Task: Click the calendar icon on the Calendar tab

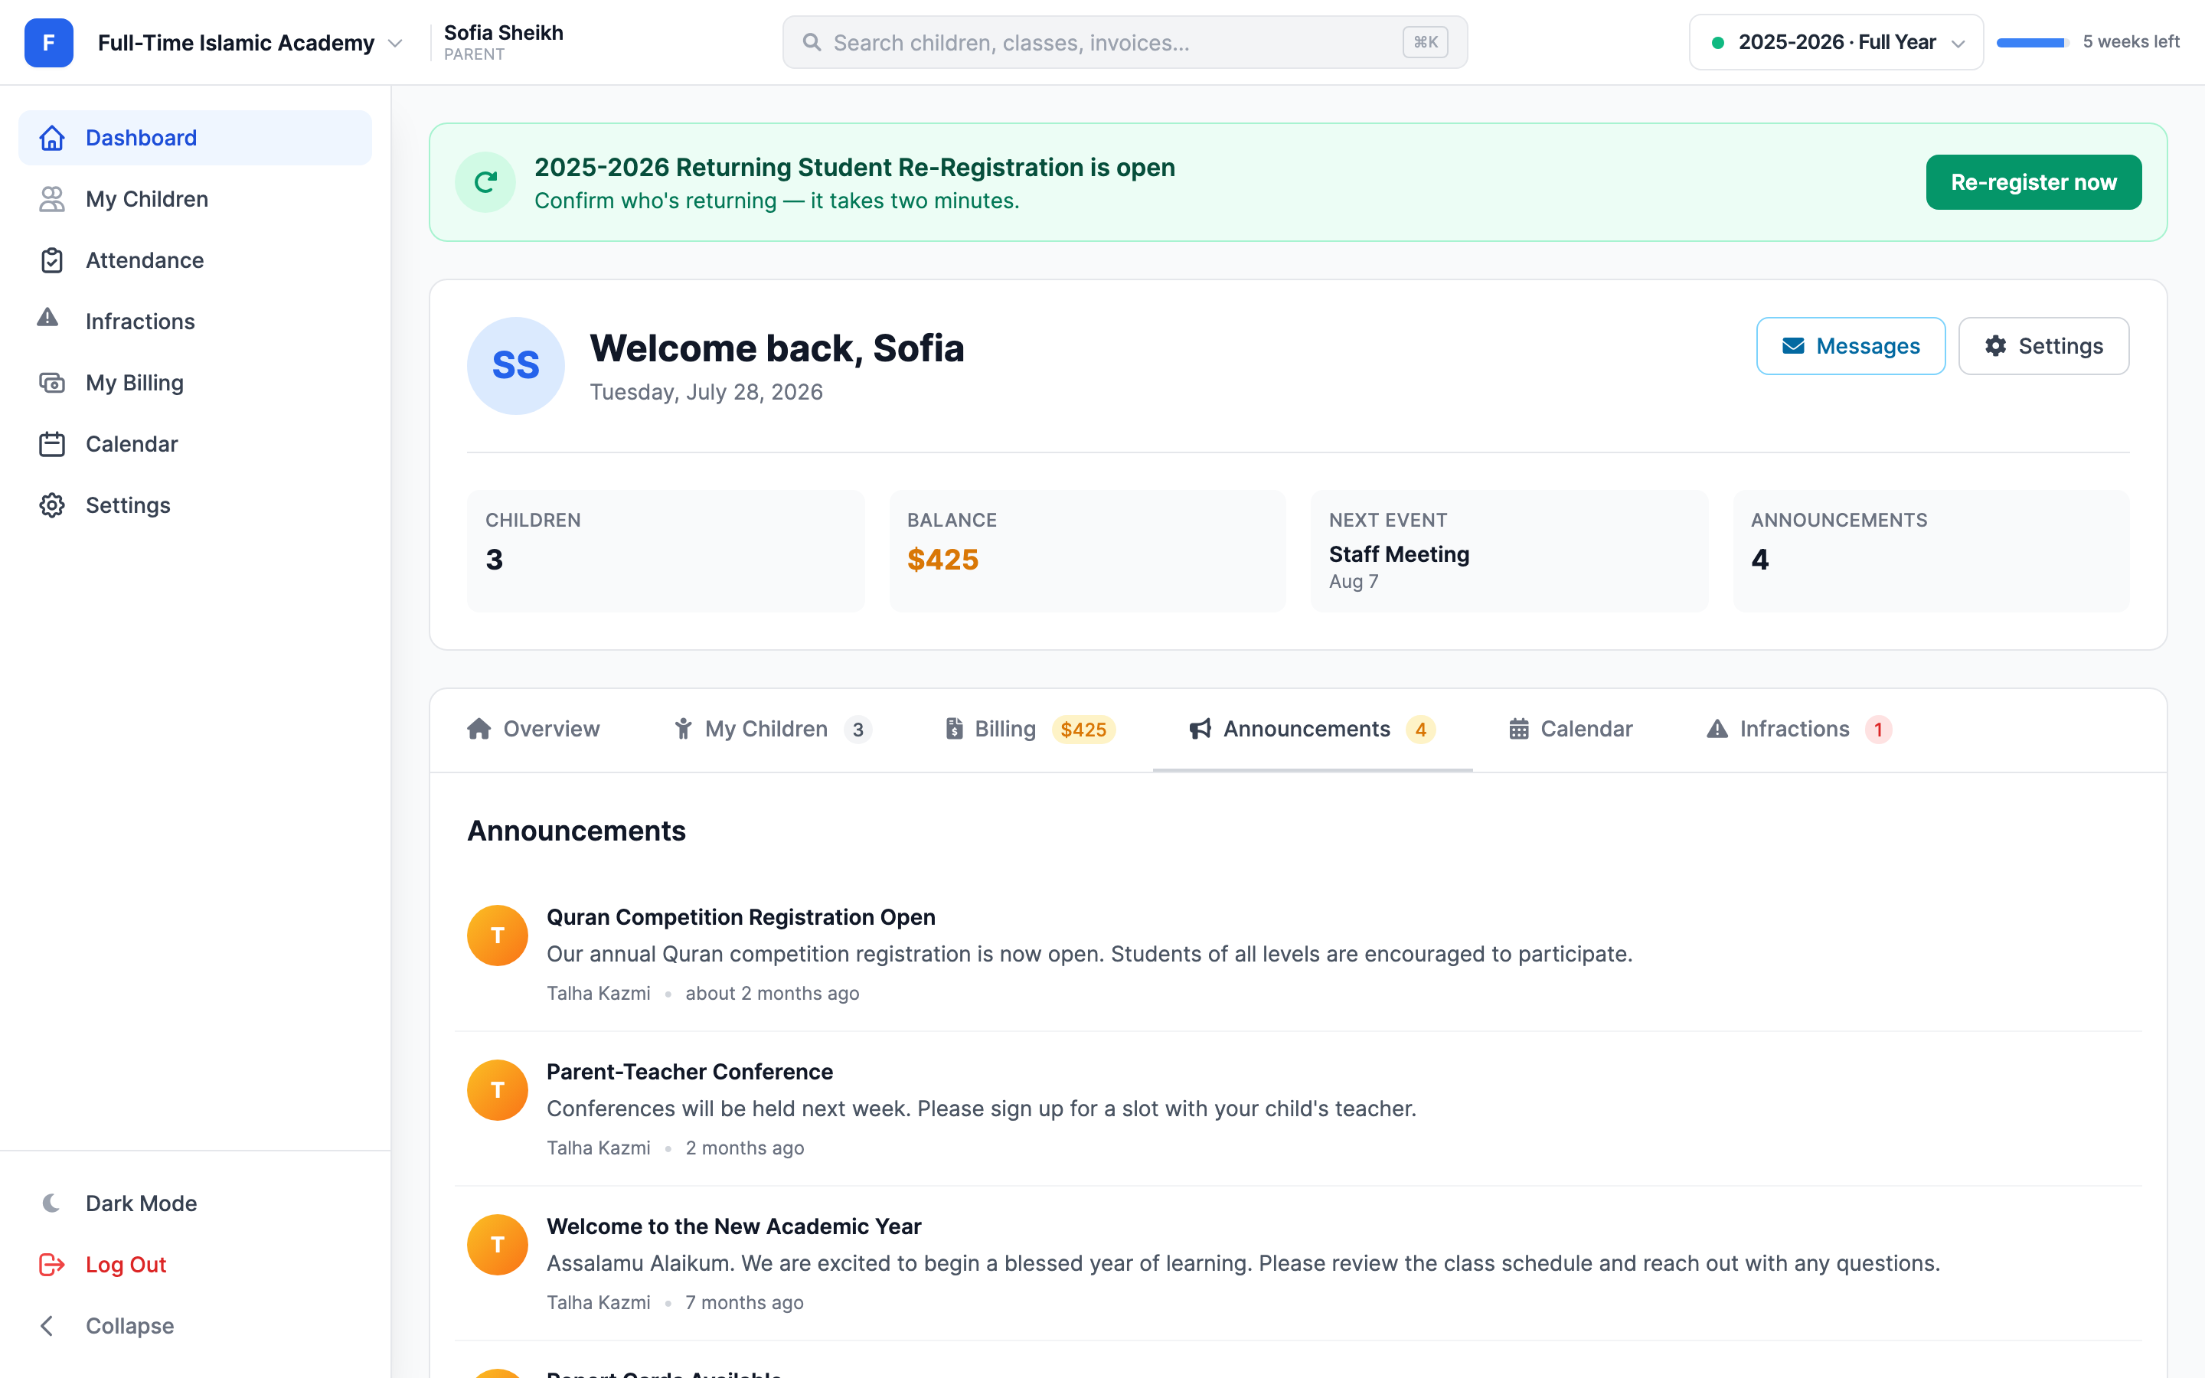Action: click(x=1519, y=729)
